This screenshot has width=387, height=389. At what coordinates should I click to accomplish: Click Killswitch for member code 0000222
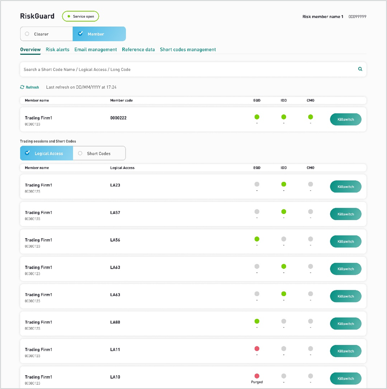tap(346, 119)
